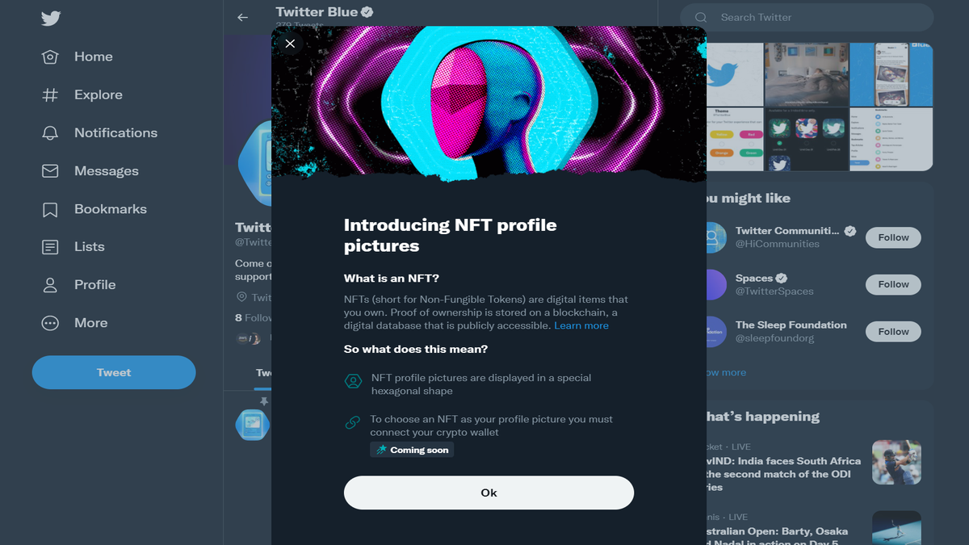
Task: Click the Search Twitter input field
Action: (x=807, y=17)
